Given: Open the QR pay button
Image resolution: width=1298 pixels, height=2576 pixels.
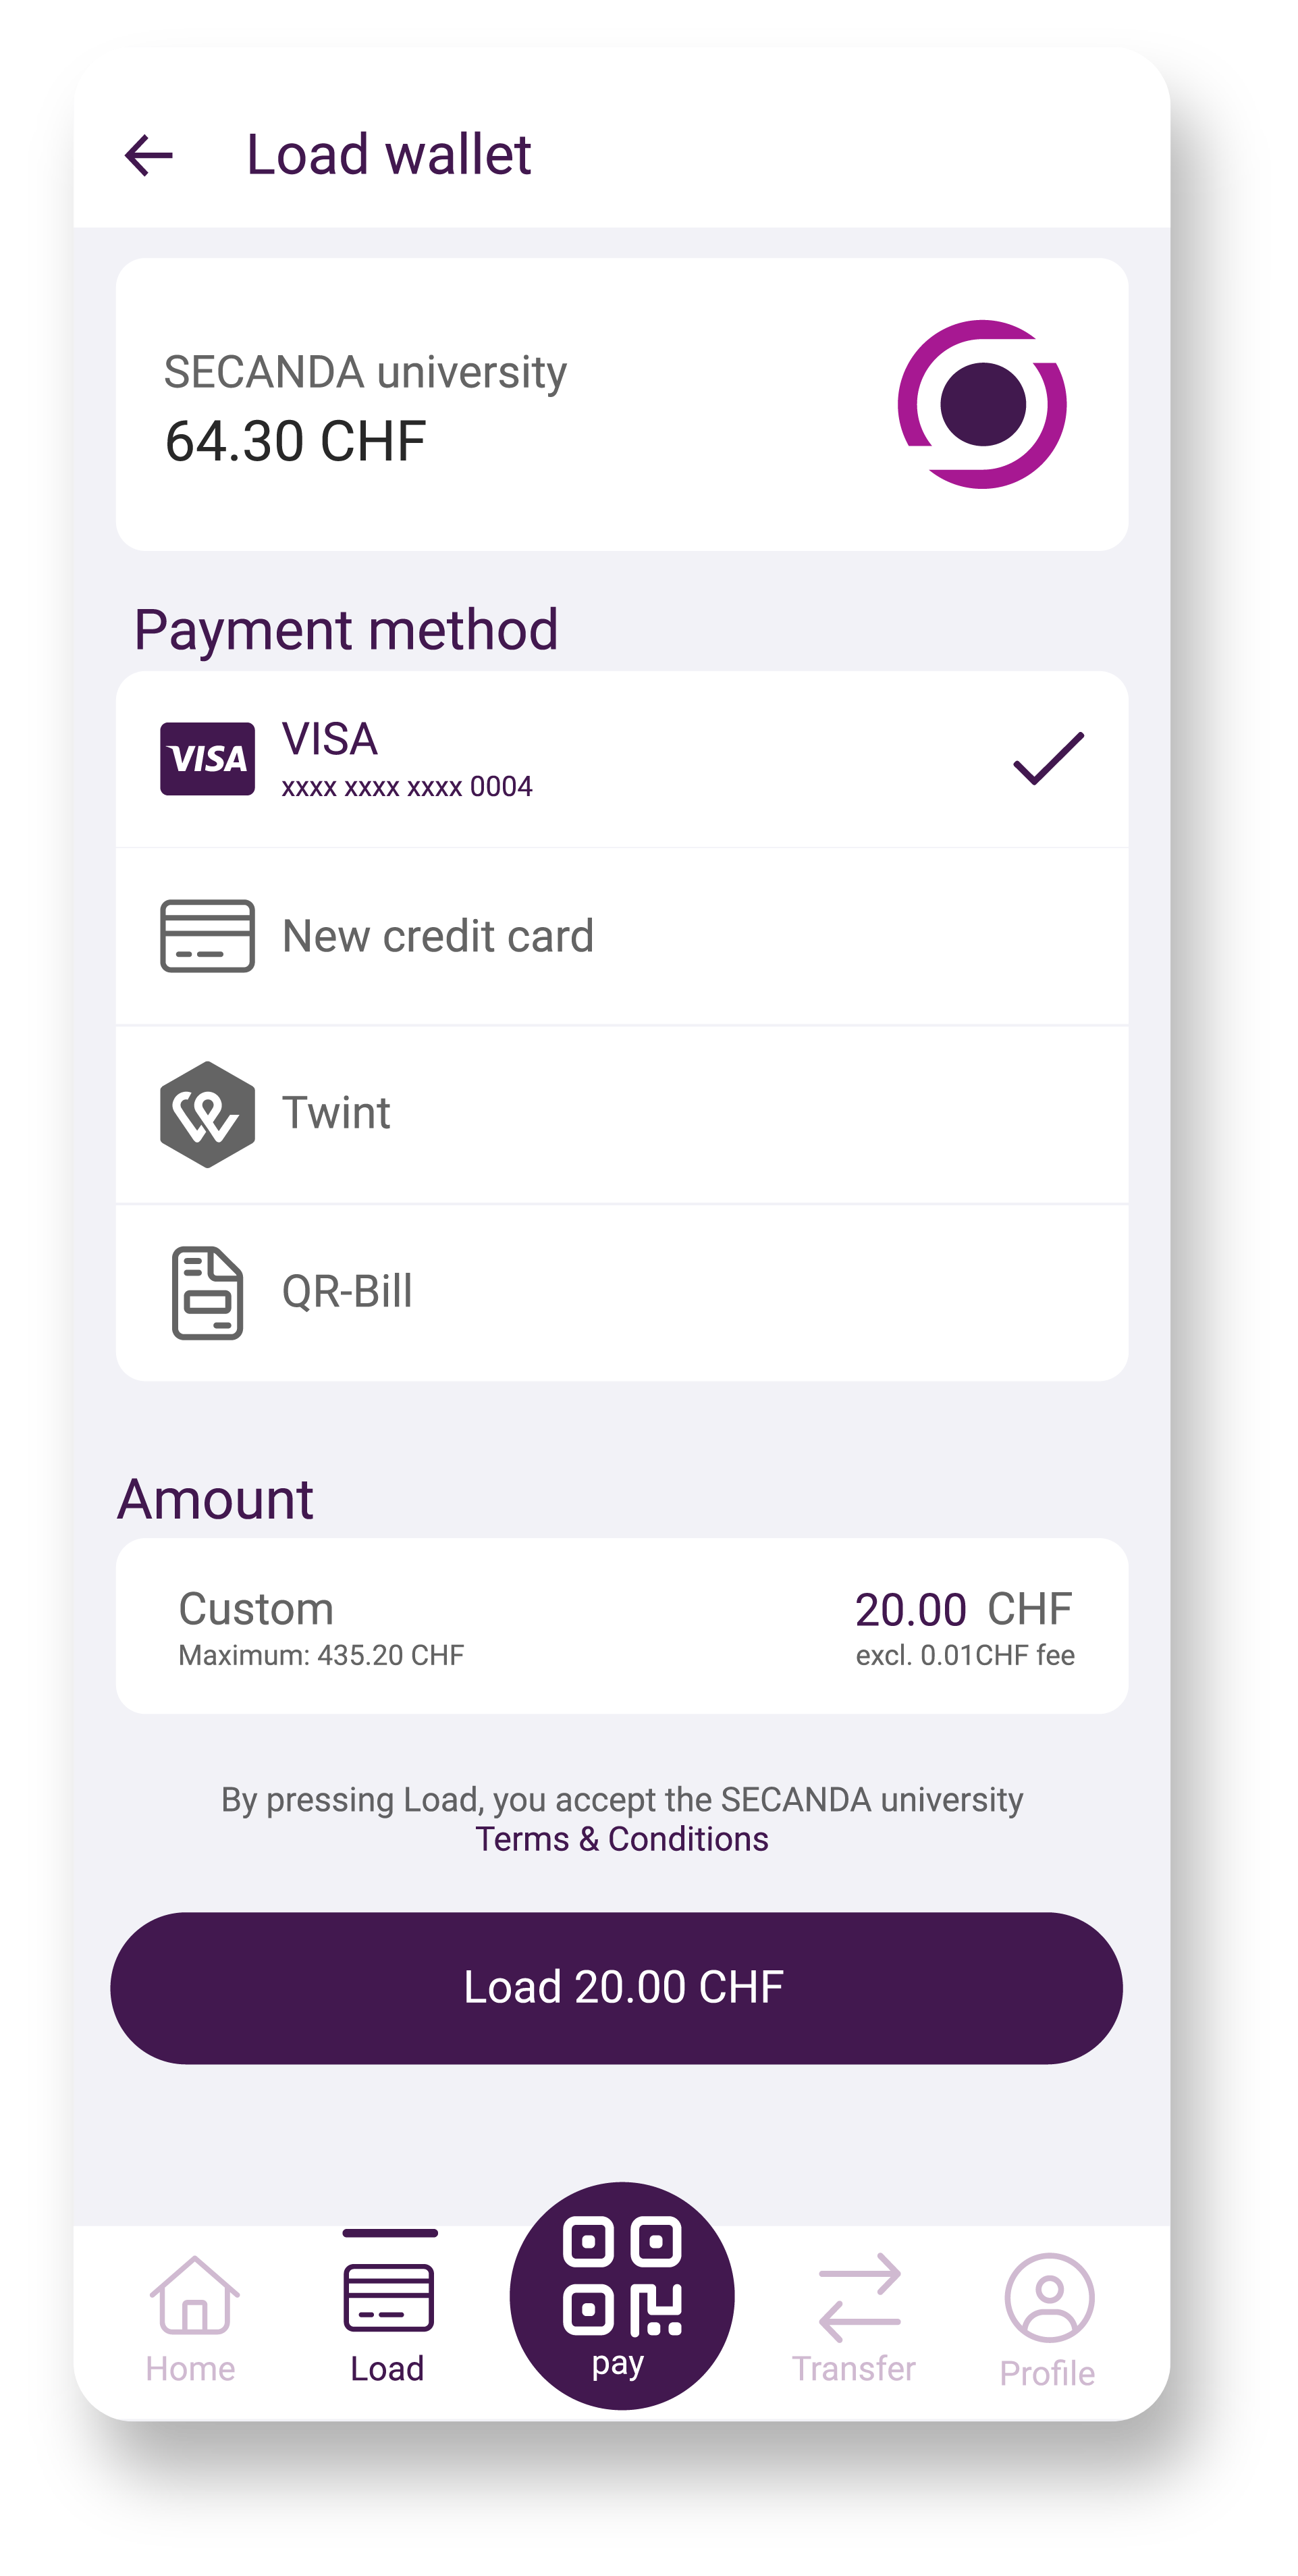Looking at the screenshot, I should (621, 2295).
